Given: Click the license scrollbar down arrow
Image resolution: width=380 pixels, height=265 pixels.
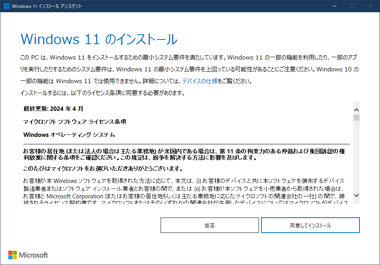Looking at the screenshot, I should [x=356, y=195].
